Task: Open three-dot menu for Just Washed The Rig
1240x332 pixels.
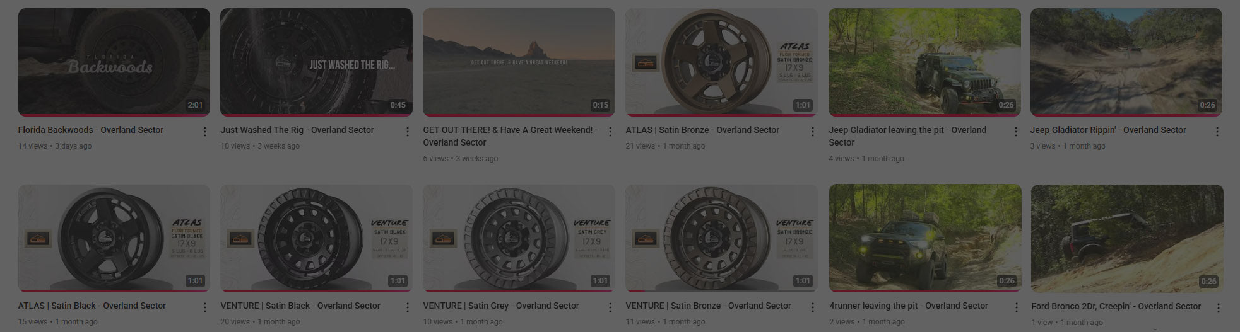Action: (x=408, y=132)
